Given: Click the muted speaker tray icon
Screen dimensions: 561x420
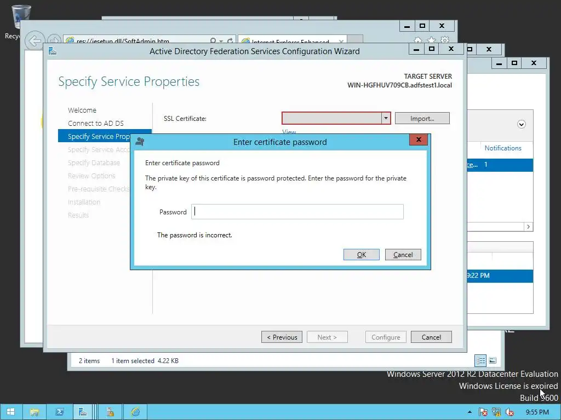Looking at the screenshot, I should coord(510,412).
